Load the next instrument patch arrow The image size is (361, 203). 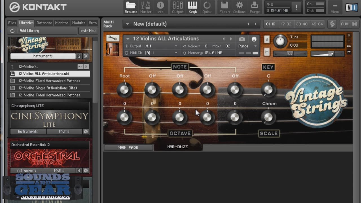[231, 39]
